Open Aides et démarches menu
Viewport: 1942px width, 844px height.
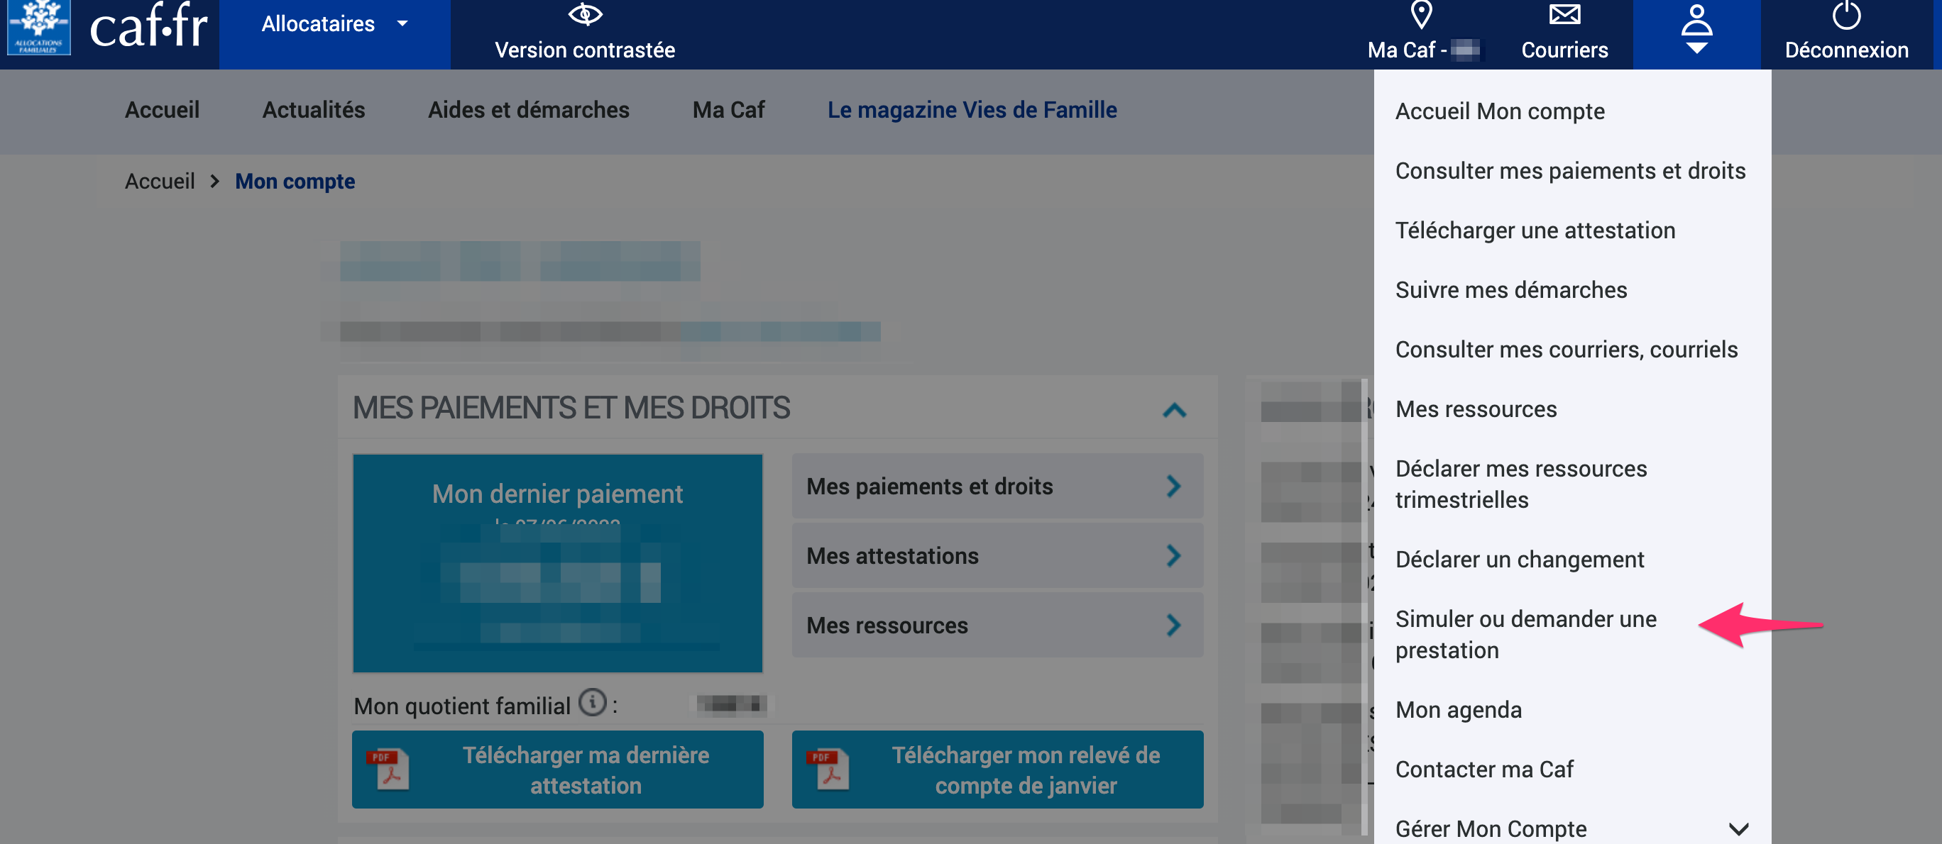pyautogui.click(x=529, y=110)
